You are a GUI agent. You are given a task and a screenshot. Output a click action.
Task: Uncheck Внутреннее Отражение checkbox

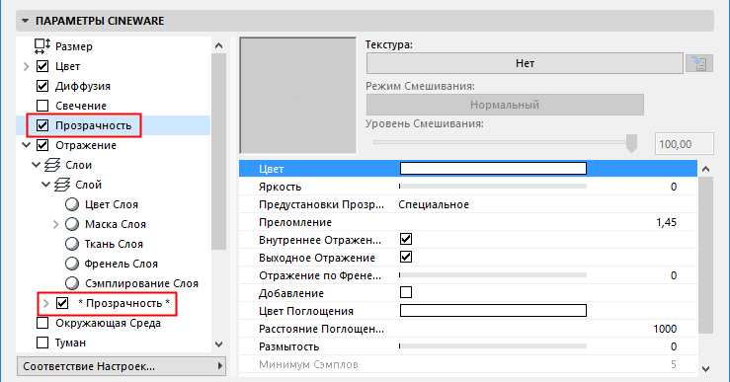(406, 239)
